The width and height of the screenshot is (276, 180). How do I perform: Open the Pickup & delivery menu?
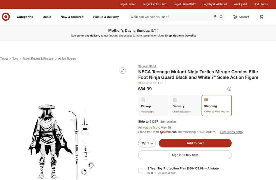(106, 17)
